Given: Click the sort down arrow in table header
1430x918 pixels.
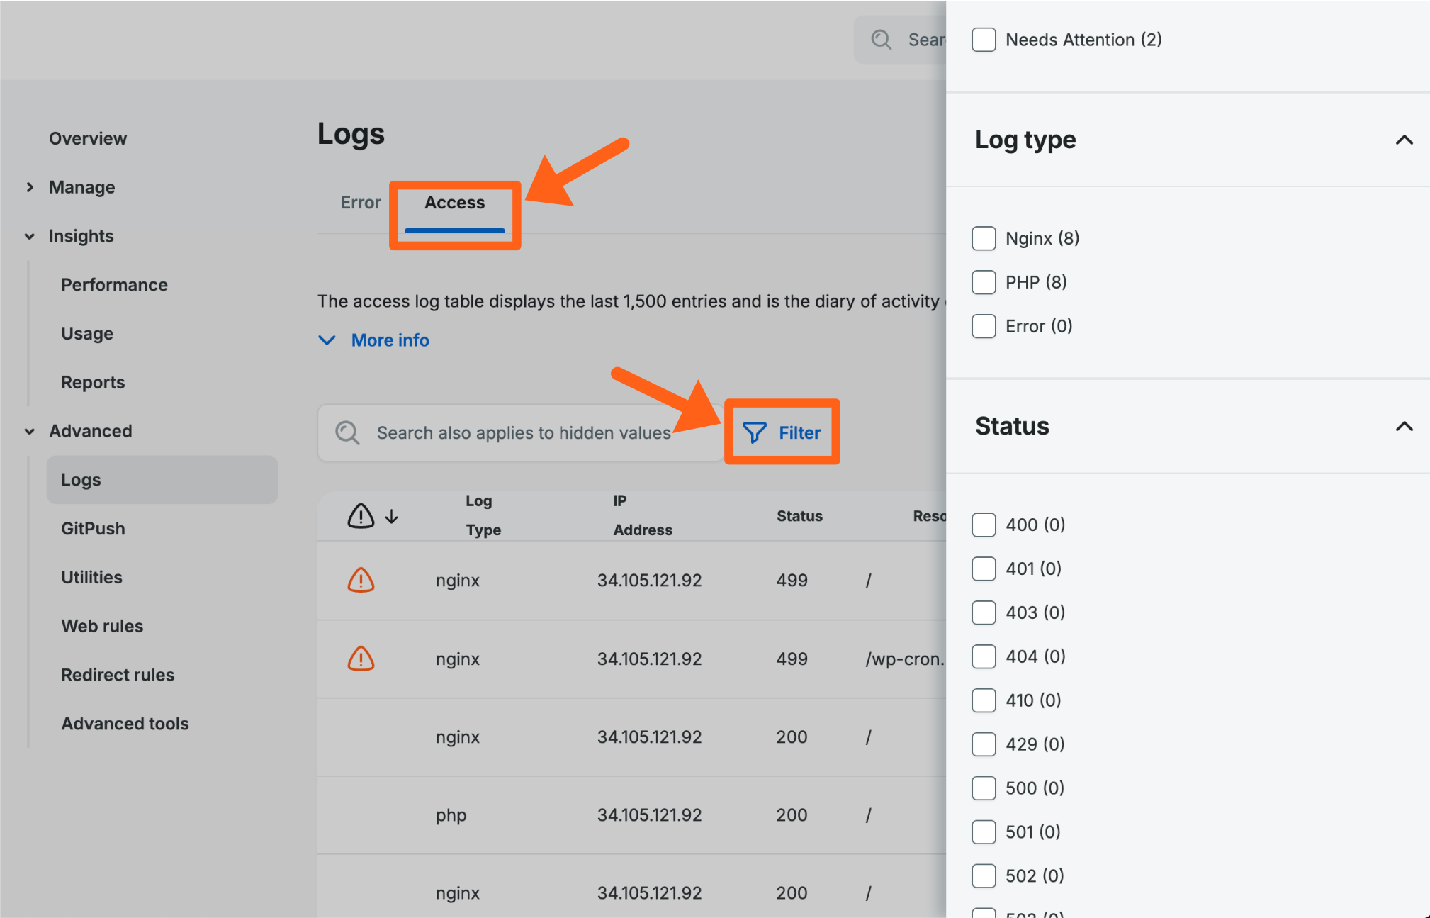Looking at the screenshot, I should coord(392,516).
